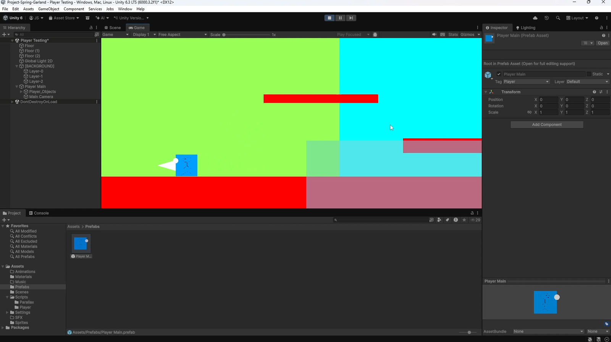
Task: Toggle Game view keyboard shortcuts icon
Action: pyautogui.click(x=443, y=34)
